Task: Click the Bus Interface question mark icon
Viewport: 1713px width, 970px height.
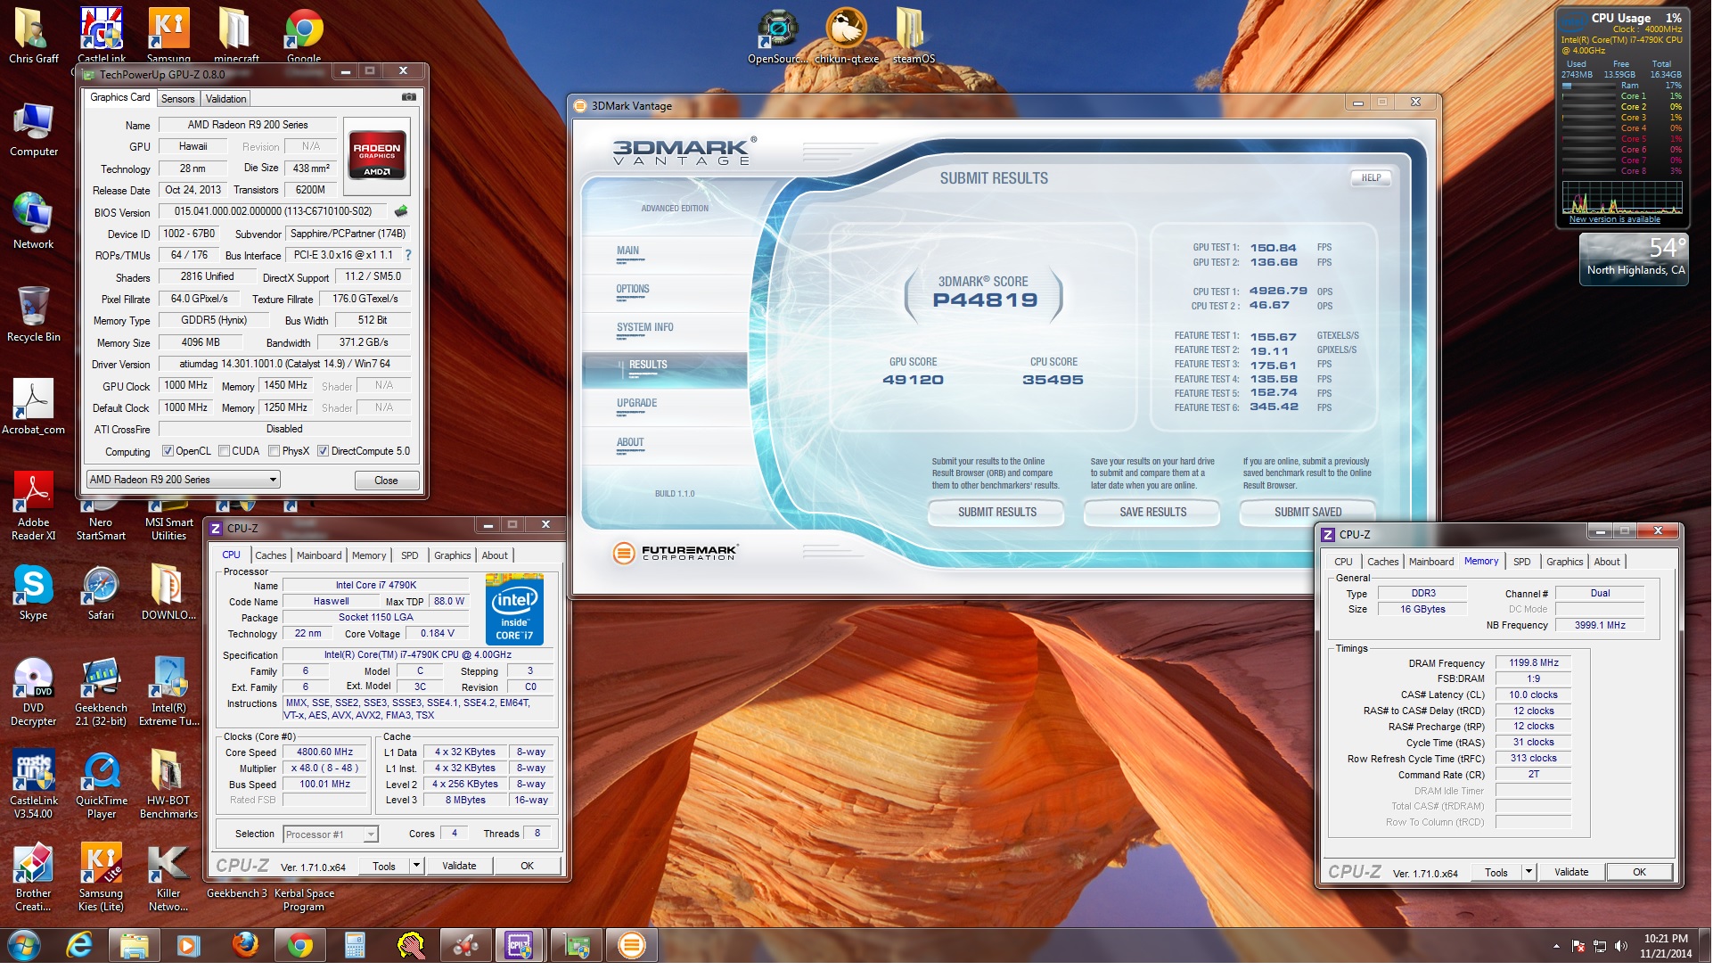Action: [x=408, y=256]
